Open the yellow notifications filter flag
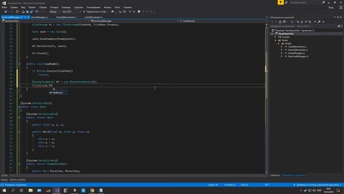The width and height of the screenshot is (344, 194). pos(281,2)
